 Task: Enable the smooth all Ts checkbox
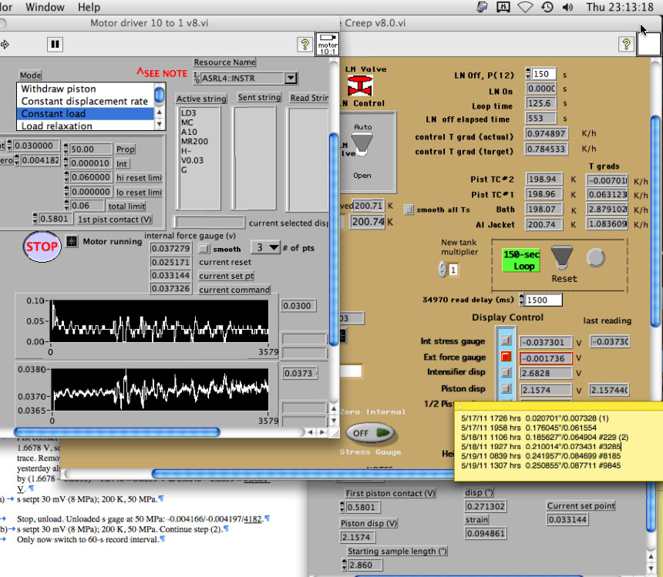click(409, 210)
